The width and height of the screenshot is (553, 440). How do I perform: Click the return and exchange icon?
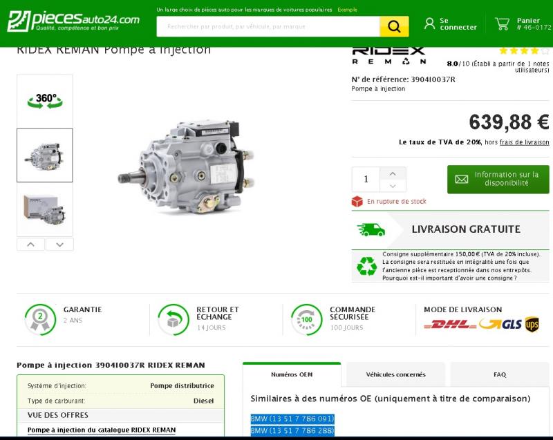[x=174, y=320]
